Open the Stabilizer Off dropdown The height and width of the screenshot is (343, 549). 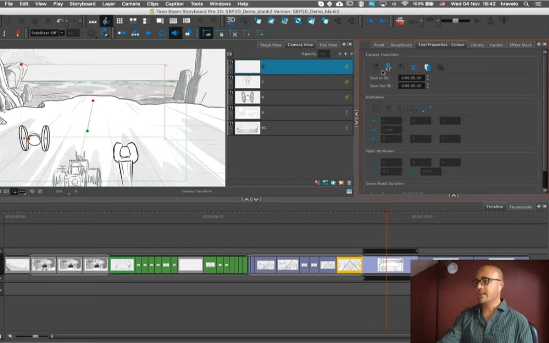pos(61,33)
